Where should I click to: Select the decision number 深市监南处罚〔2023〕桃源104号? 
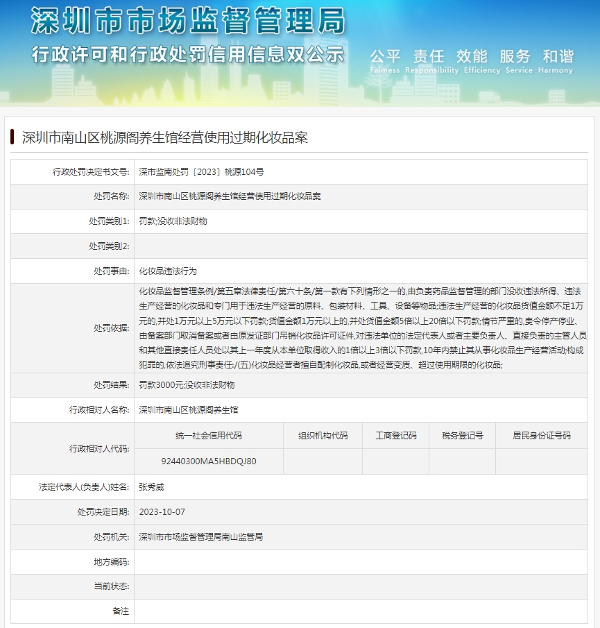point(201,172)
